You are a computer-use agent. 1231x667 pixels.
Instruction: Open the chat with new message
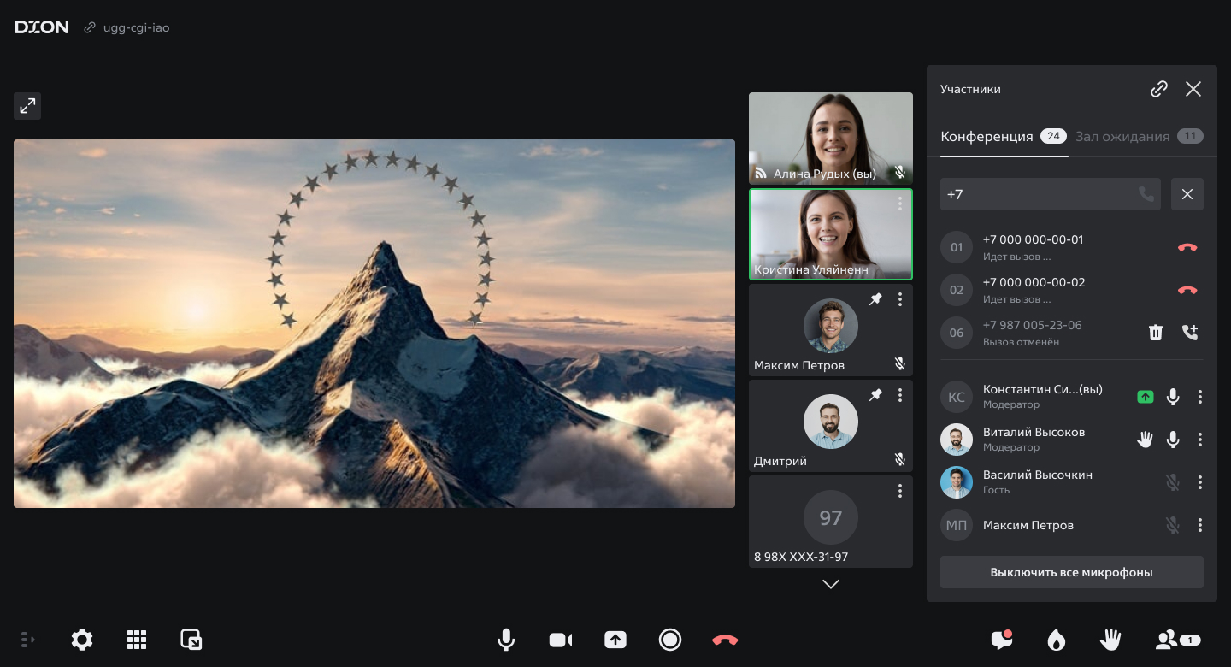1002,640
